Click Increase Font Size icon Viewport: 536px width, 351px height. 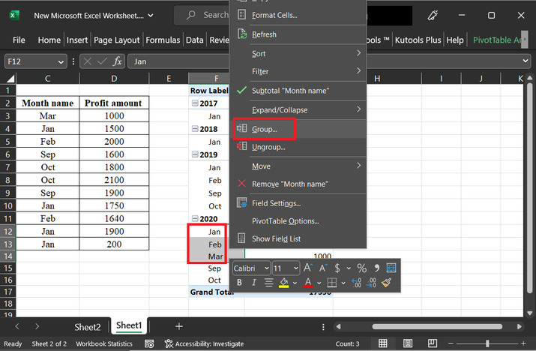coord(308,268)
